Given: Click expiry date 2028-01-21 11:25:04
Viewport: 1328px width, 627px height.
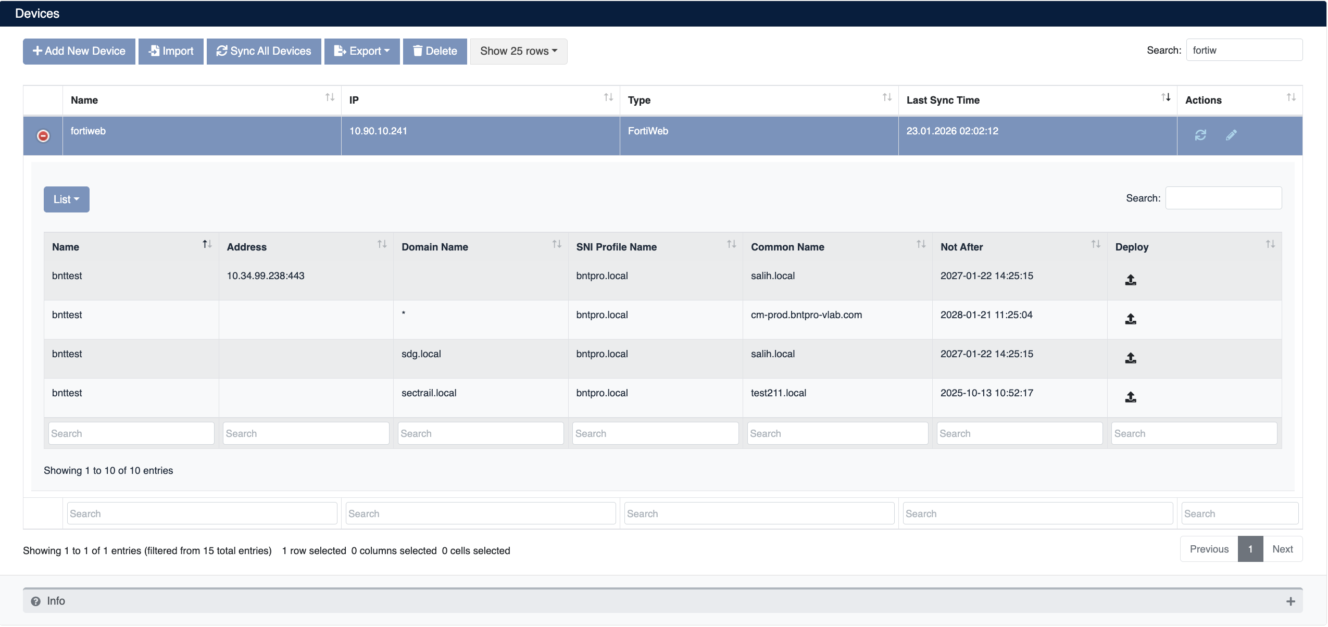Looking at the screenshot, I should point(986,315).
